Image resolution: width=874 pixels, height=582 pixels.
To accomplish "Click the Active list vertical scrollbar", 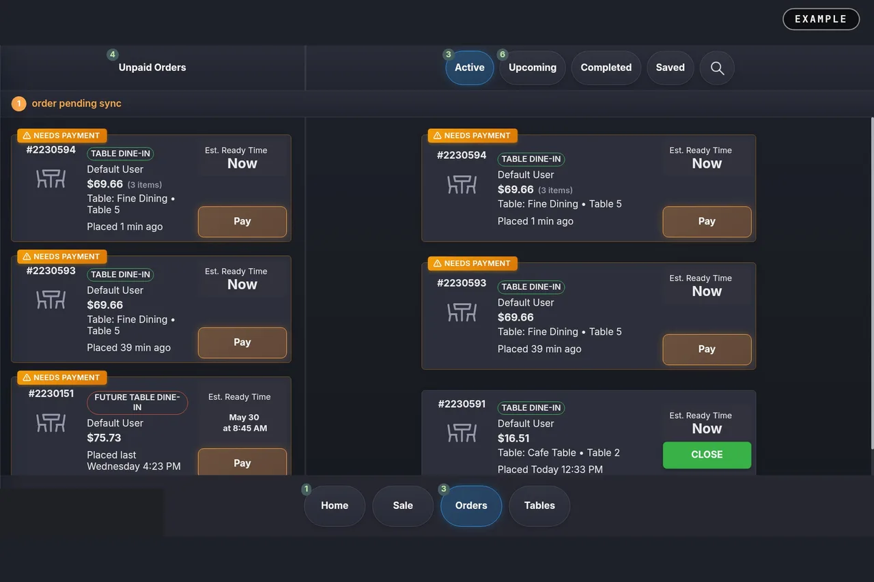I will [872, 282].
